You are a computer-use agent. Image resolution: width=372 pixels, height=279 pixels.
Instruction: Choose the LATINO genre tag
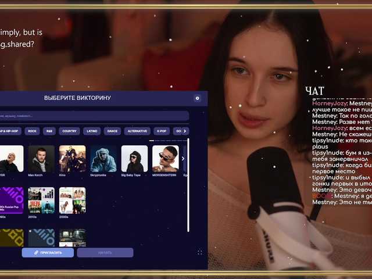click(x=92, y=131)
